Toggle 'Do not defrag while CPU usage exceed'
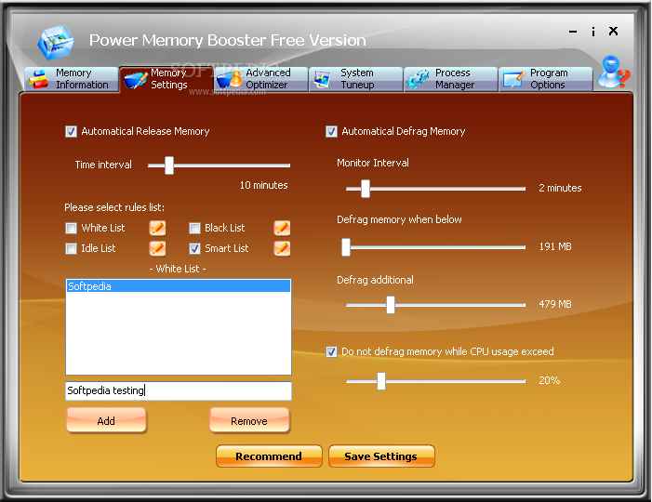This screenshot has width=652, height=502. point(331,352)
